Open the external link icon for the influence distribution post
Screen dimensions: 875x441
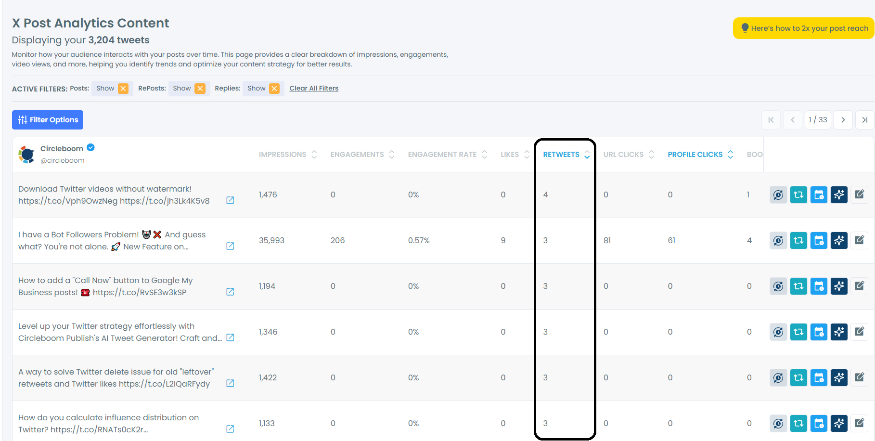tap(230, 428)
